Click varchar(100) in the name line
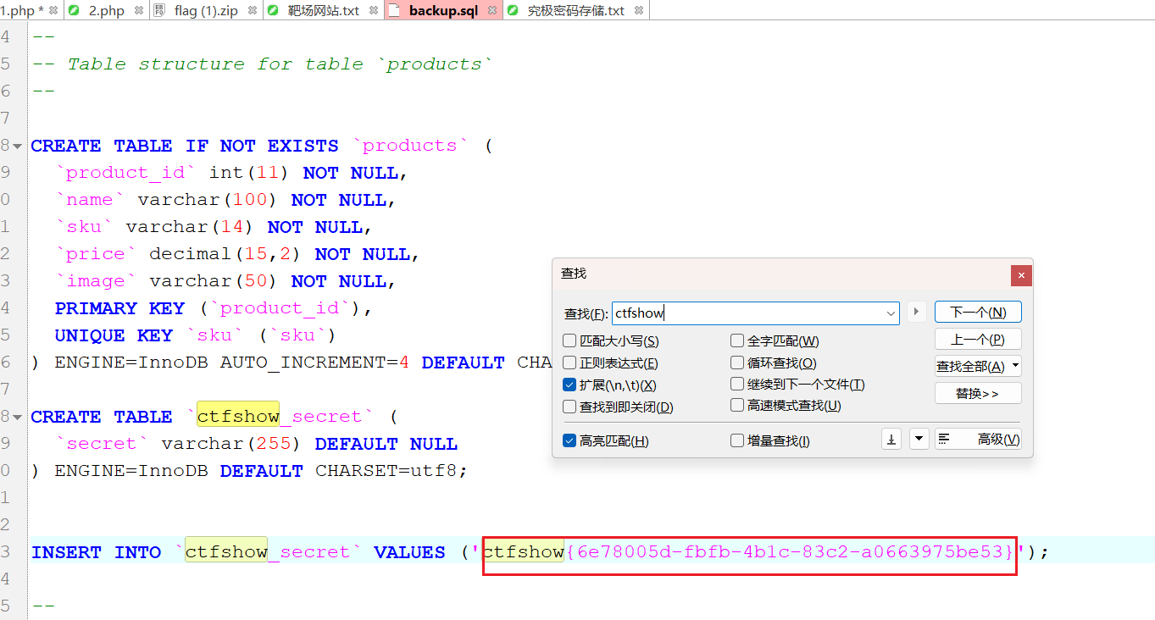1155x620 pixels. (208, 200)
